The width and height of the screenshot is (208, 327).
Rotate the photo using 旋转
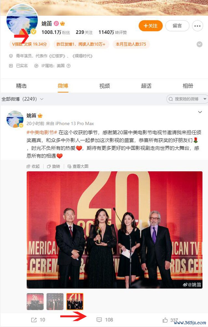coord(49,167)
